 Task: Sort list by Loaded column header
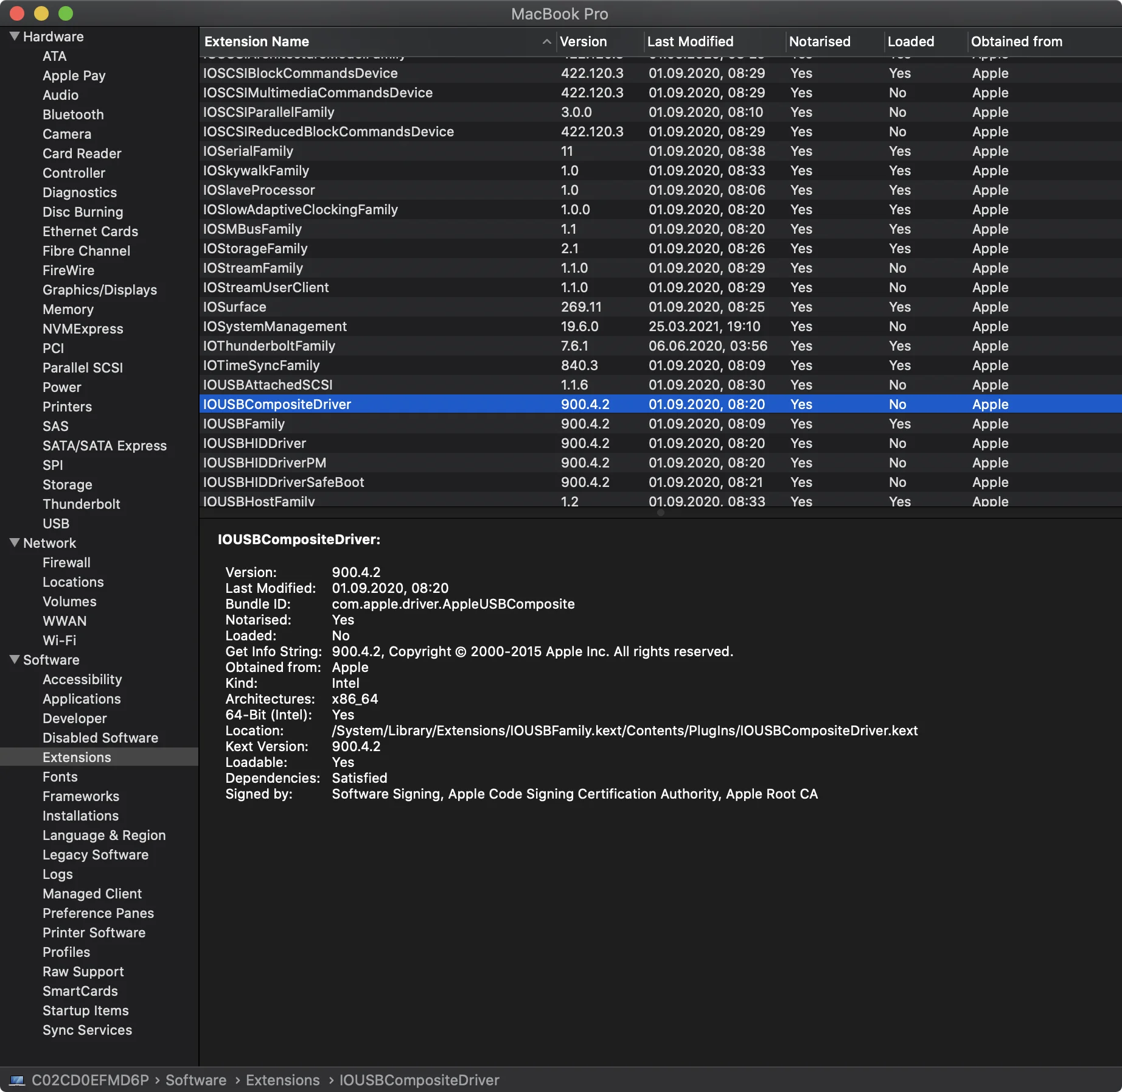coord(910,41)
